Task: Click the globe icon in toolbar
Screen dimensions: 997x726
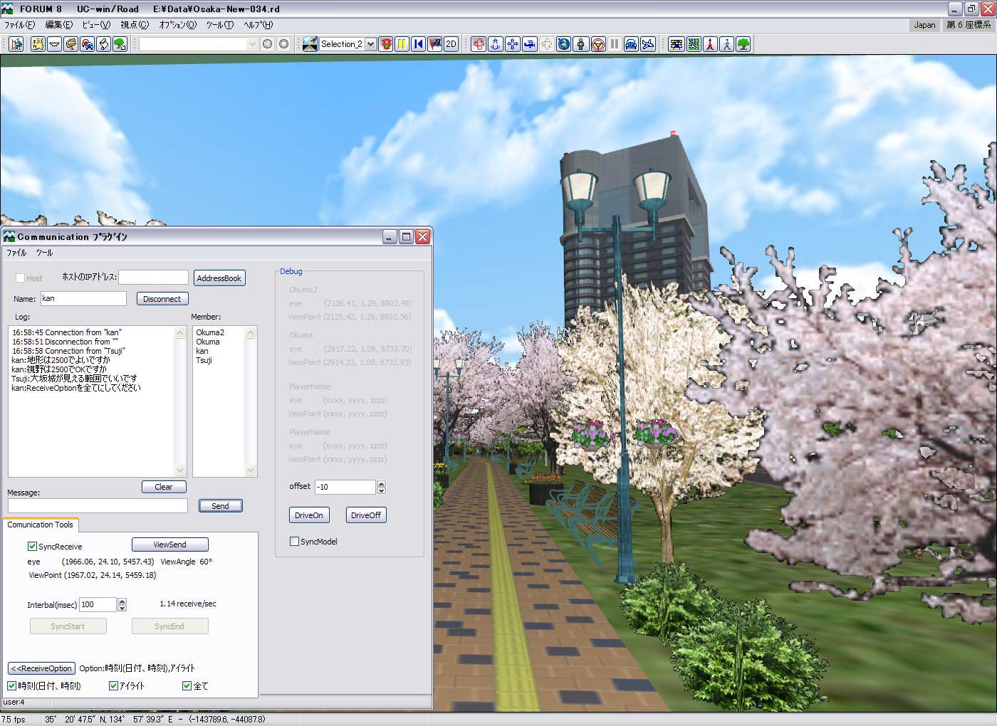Action: (x=564, y=44)
